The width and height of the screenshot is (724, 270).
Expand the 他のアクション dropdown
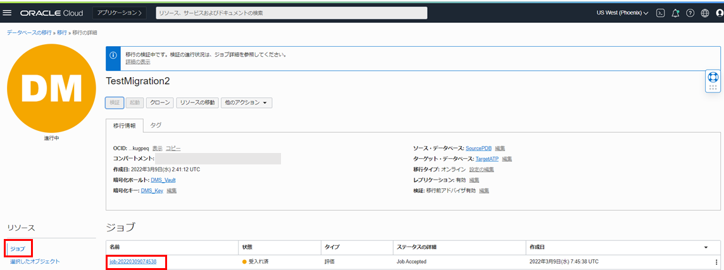pyautogui.click(x=246, y=102)
